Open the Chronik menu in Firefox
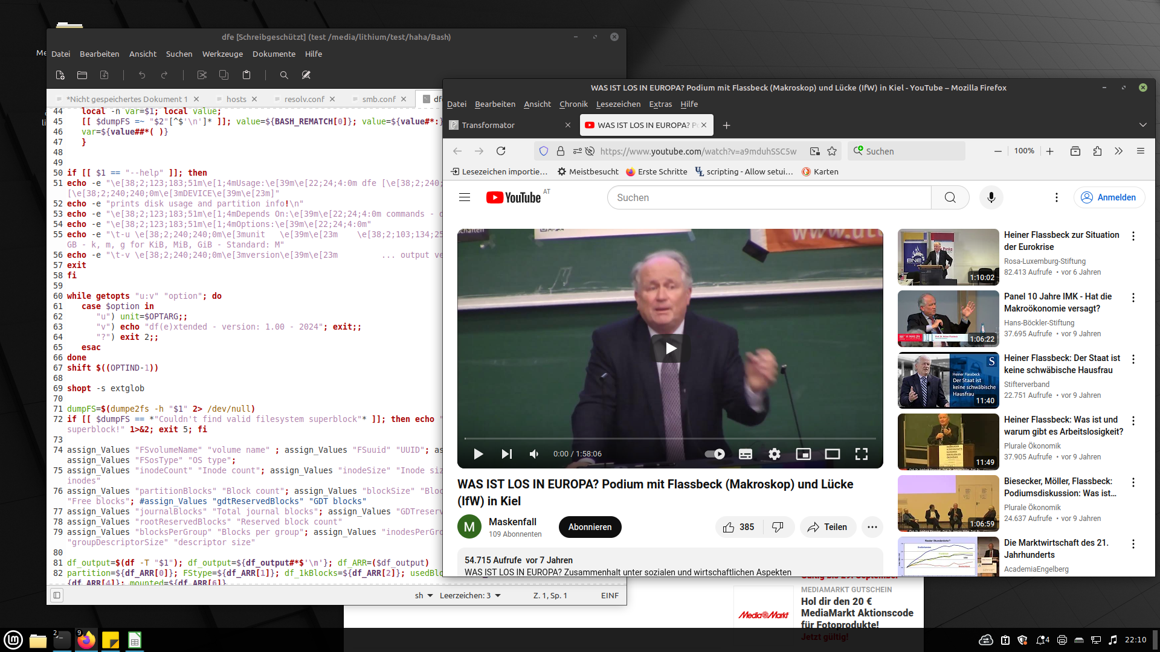The width and height of the screenshot is (1160, 652). point(573,104)
